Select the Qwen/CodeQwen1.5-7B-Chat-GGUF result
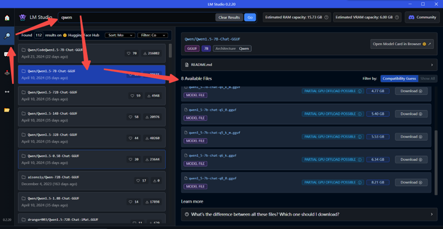The width and height of the screenshot is (443, 229). point(92,53)
